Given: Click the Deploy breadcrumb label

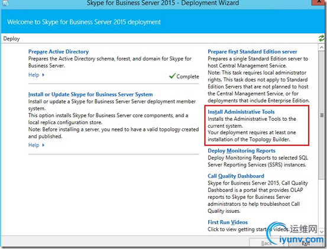Looking at the screenshot, I should point(11,38).
